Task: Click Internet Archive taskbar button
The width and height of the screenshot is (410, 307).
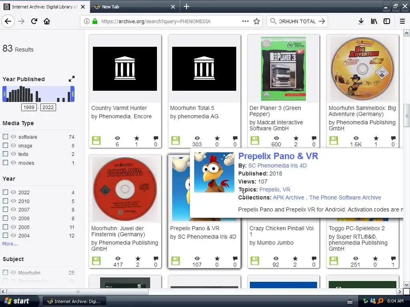Action: pyautogui.click(x=74, y=301)
